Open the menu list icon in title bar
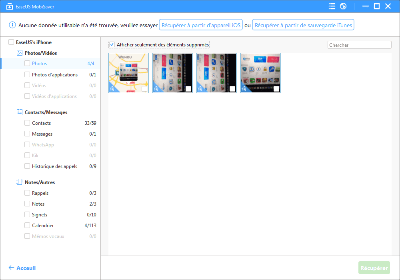The width and height of the screenshot is (400, 280). [x=332, y=6]
